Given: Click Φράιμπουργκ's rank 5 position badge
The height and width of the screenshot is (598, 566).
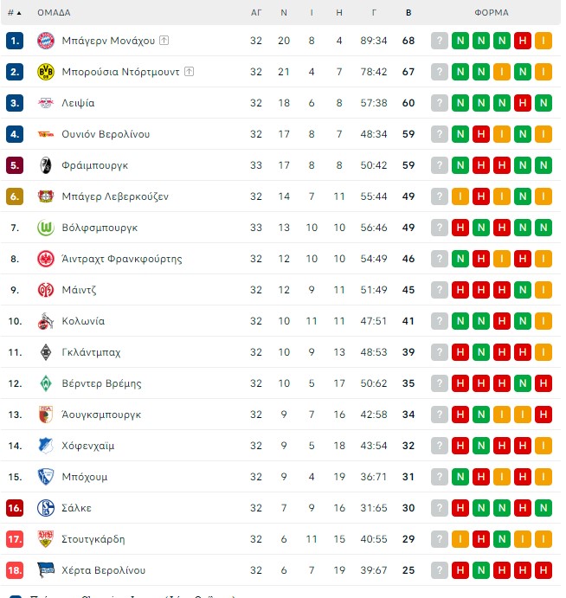Looking at the screenshot, I should coord(15,165).
